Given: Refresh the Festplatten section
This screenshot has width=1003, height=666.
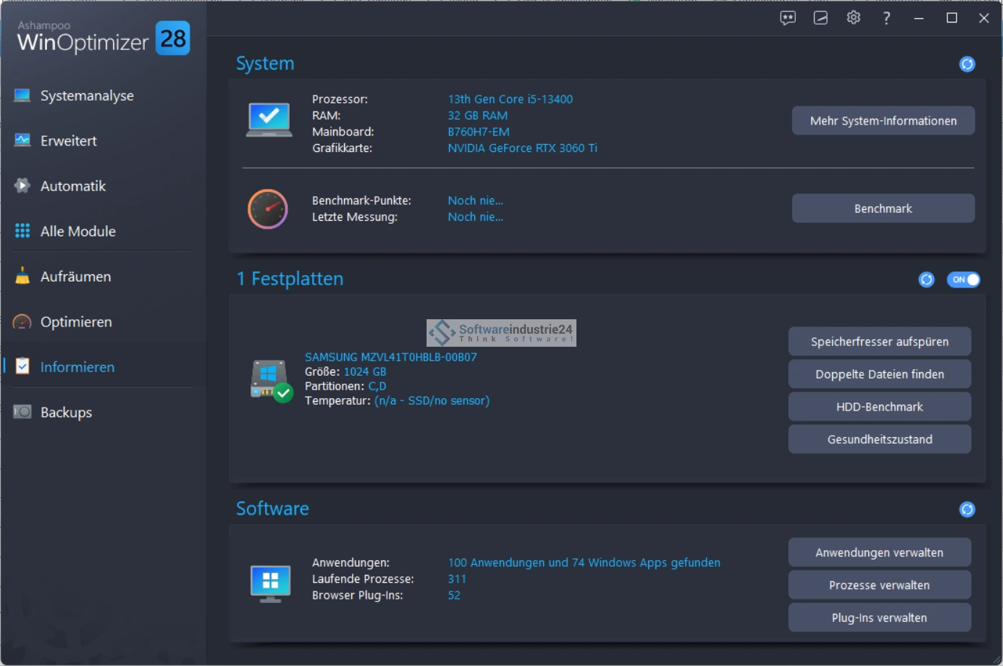Looking at the screenshot, I should point(926,279).
